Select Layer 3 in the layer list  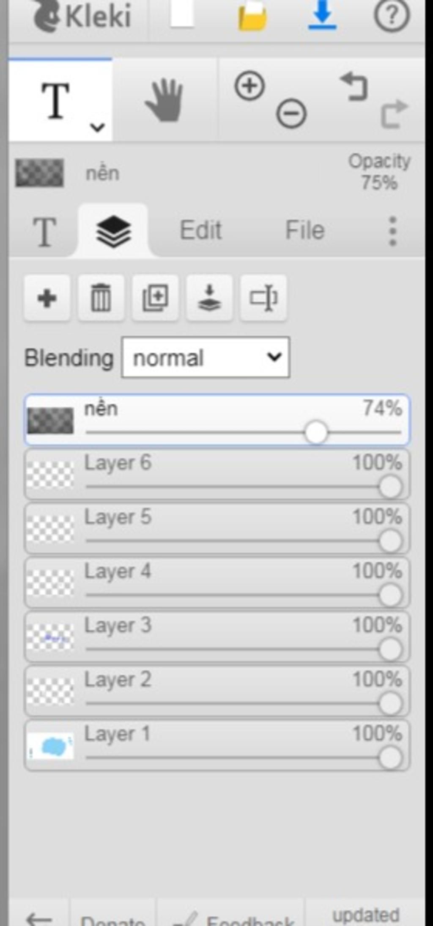[x=217, y=637]
